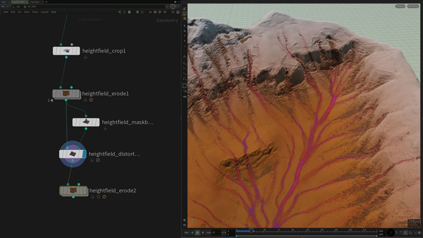
Task: Switch to the Tree View tab
Action: point(35,2)
